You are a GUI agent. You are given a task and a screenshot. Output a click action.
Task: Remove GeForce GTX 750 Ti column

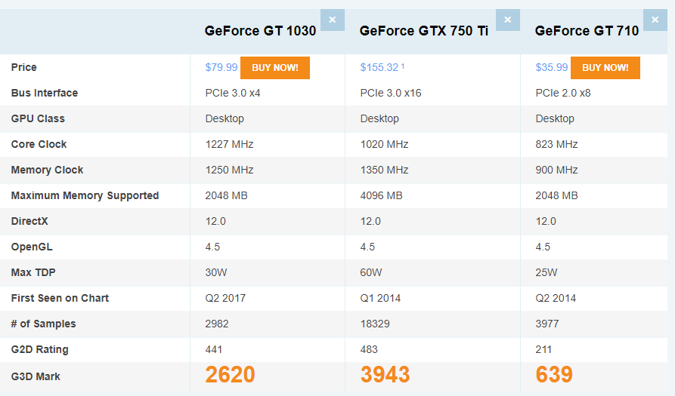507,20
